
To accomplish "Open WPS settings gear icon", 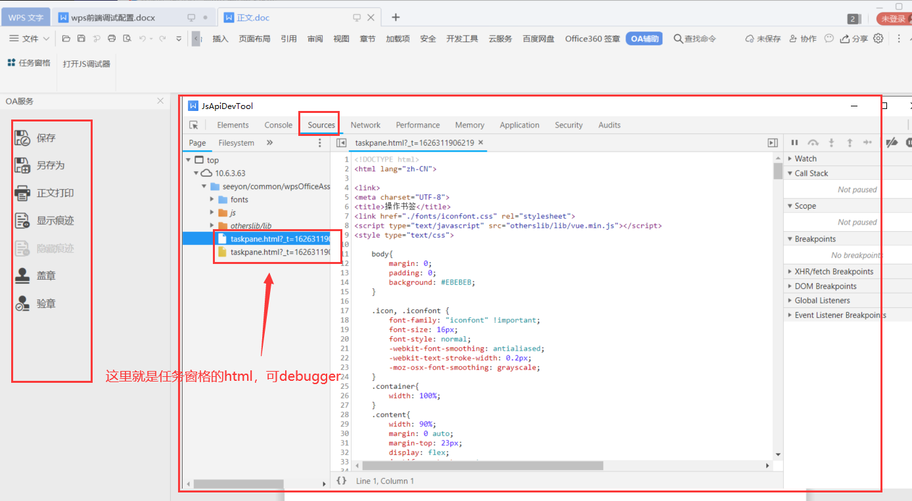I will click(878, 39).
